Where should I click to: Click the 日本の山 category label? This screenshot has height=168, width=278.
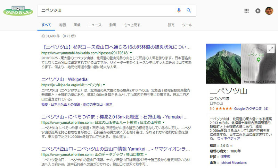(x=216, y=103)
